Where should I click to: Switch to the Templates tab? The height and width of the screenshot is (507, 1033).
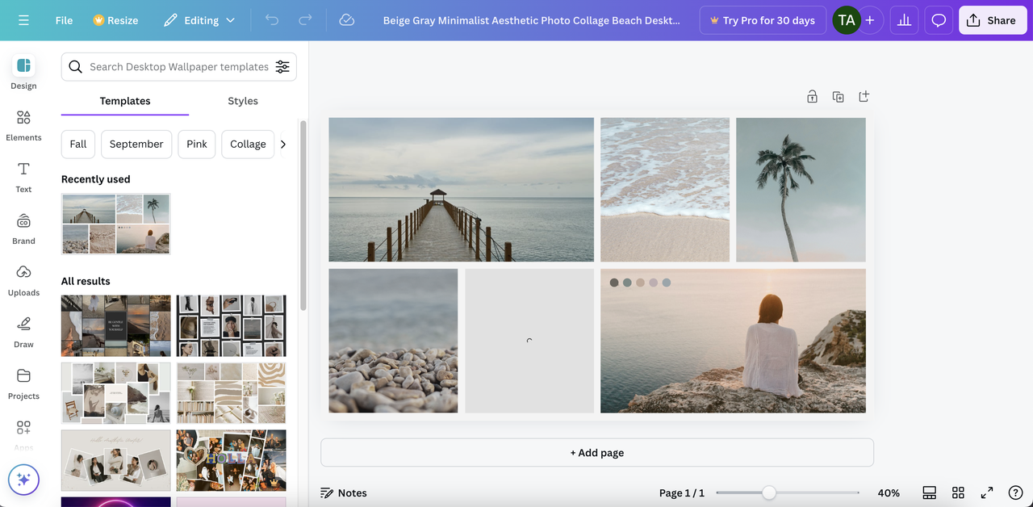click(x=125, y=101)
